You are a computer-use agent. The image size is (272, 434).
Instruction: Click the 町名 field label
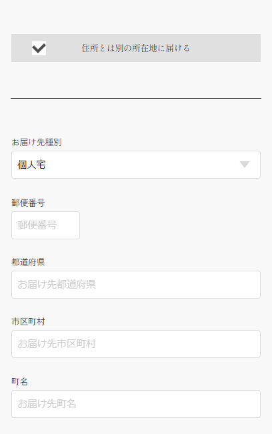click(19, 382)
